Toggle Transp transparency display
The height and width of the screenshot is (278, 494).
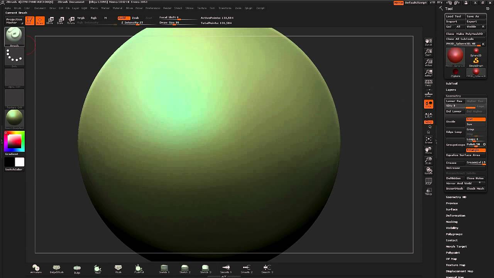click(428, 192)
